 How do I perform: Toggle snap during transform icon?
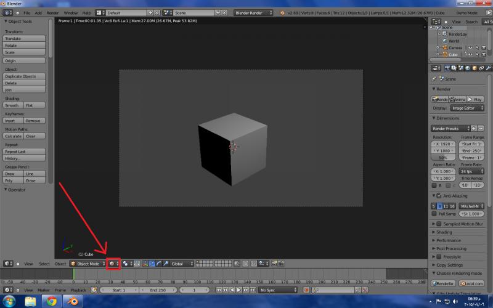click(x=254, y=264)
